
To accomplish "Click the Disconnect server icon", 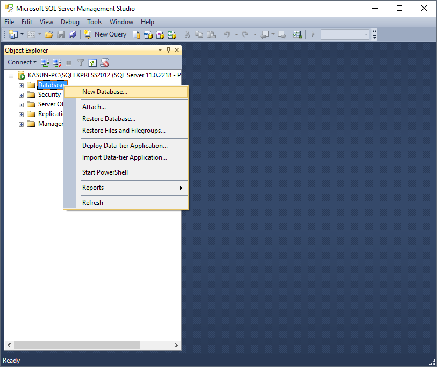I will pyautogui.click(x=57, y=62).
